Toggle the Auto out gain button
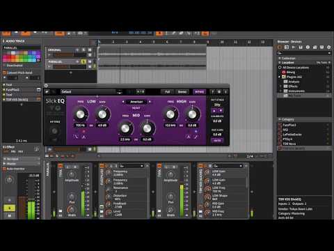This screenshot has width=334, height=251. 217,140
